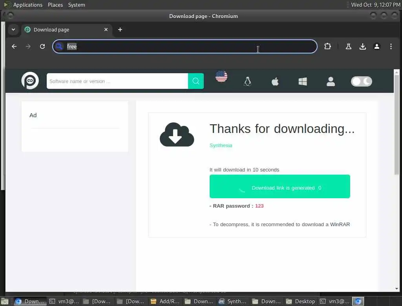This screenshot has width=402, height=306.
Task: Open the Windows software category
Action: click(303, 82)
